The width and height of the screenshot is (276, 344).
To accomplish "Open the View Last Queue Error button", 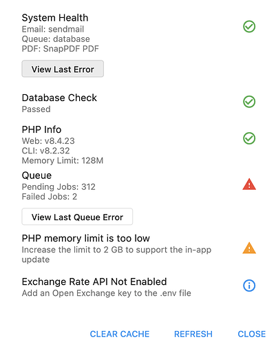I will tap(77, 217).
